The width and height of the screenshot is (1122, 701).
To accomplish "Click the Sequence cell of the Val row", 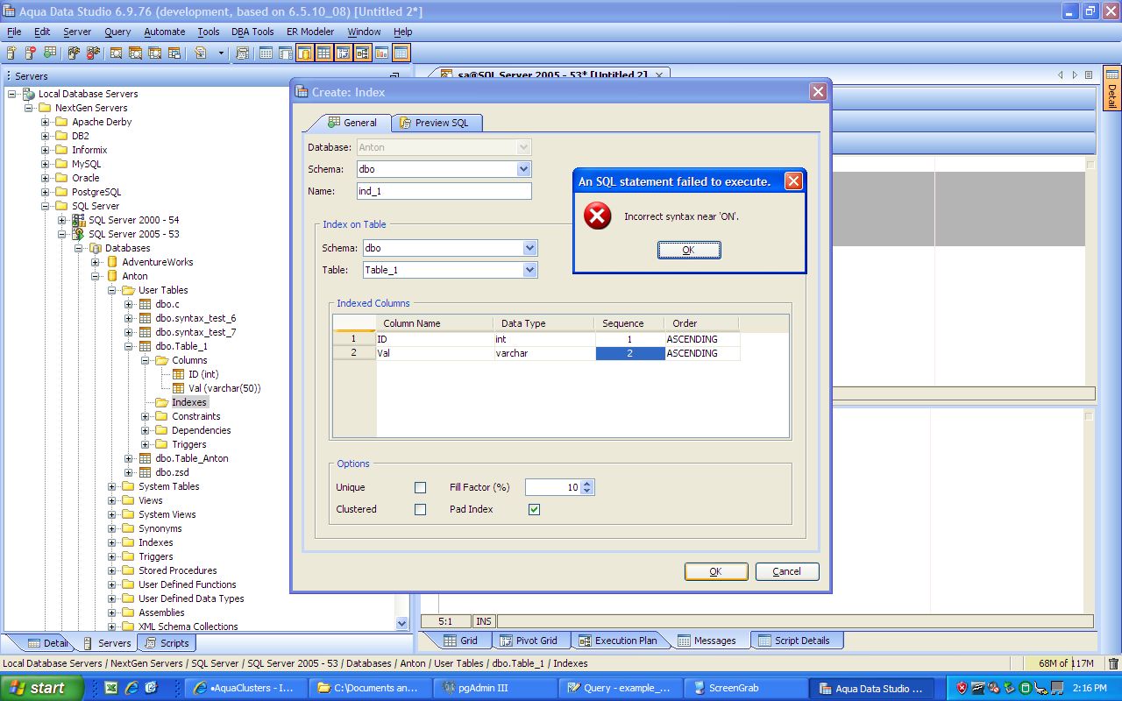I will point(630,353).
